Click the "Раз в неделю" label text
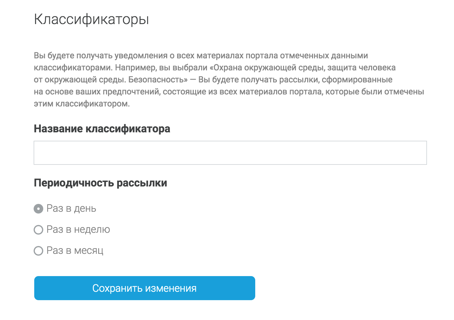Screen dimensions: 454x320 click(78, 229)
